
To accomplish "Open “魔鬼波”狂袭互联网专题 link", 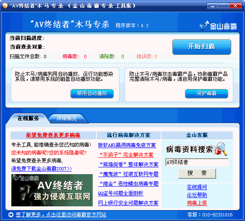I will [128, 174].
